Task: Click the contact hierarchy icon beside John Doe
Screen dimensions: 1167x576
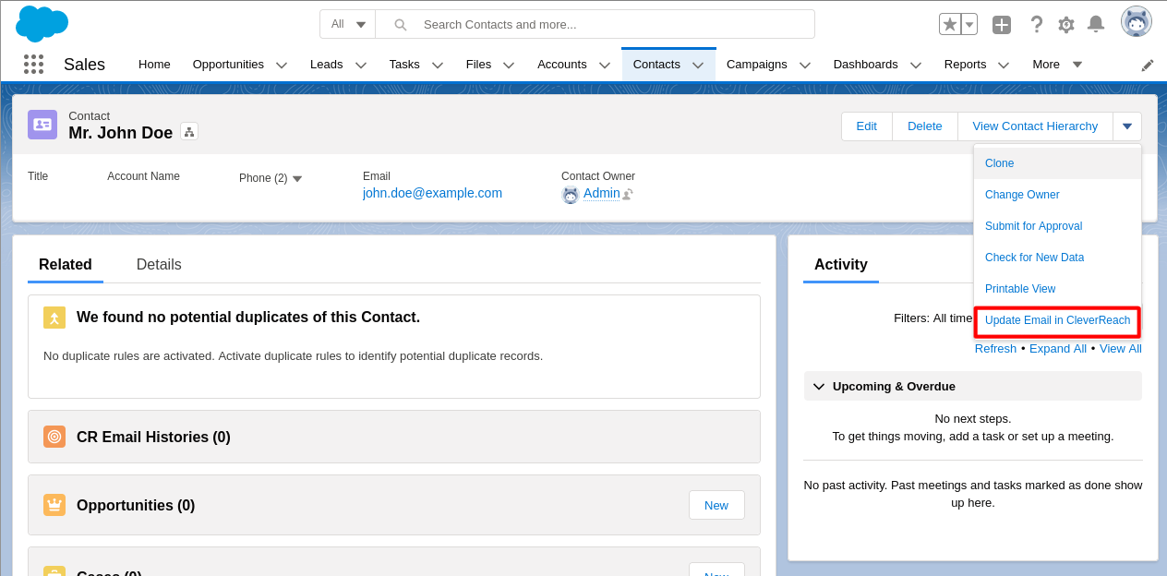Action: coord(189,132)
